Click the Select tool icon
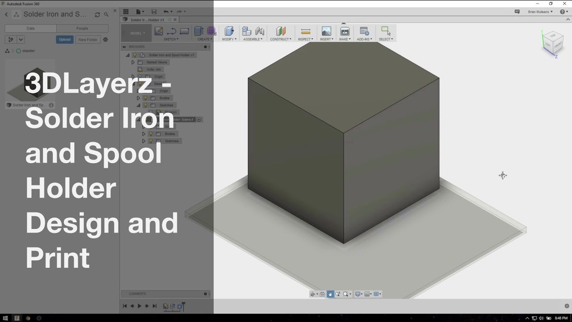 click(x=386, y=31)
